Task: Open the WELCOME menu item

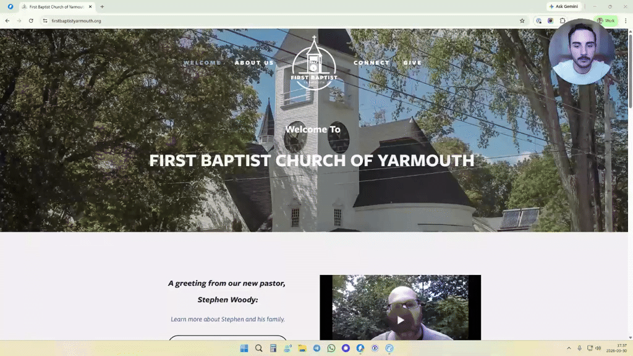Action: [x=202, y=62]
